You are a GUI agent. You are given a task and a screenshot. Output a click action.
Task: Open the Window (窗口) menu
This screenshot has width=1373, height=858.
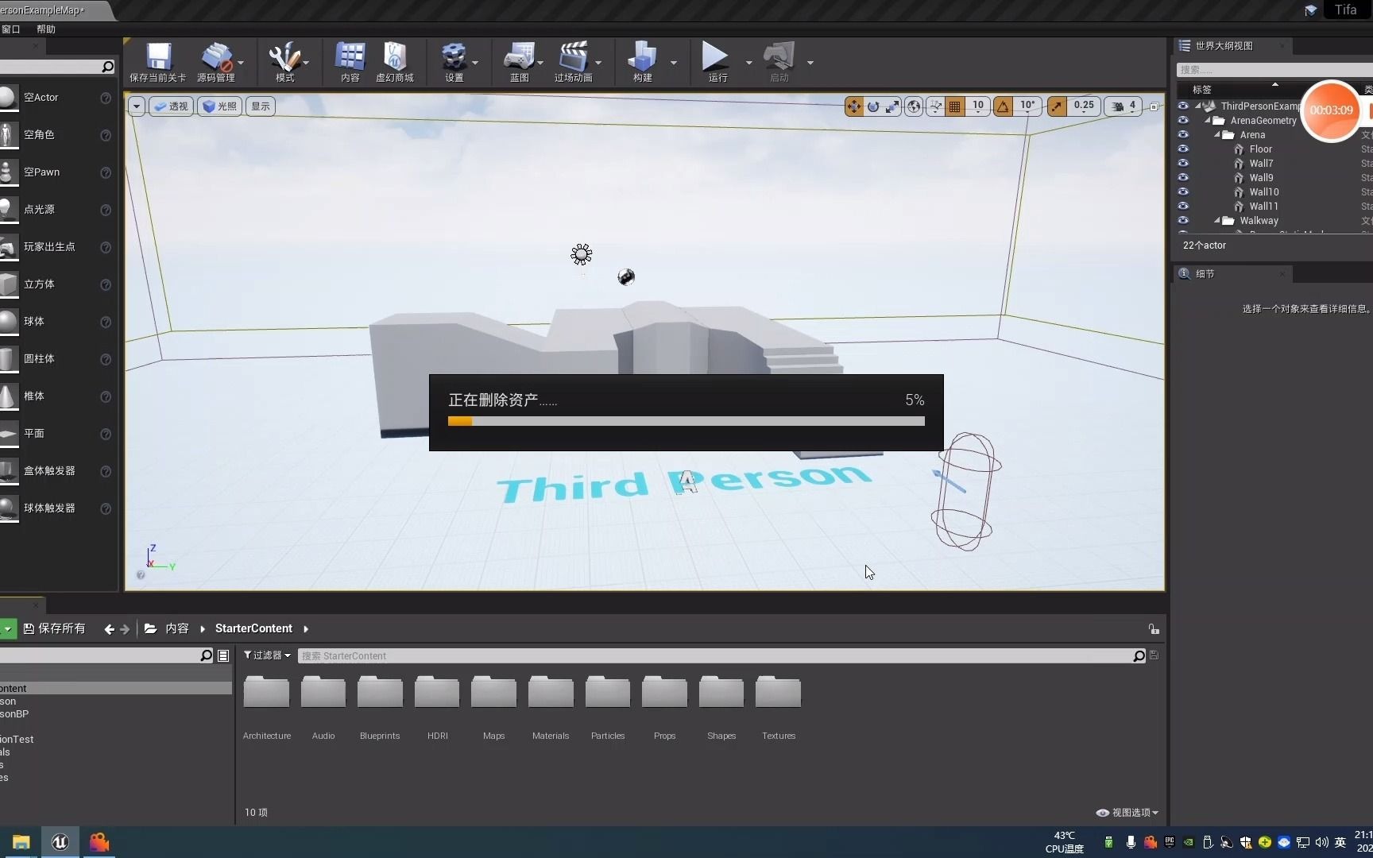point(10,29)
